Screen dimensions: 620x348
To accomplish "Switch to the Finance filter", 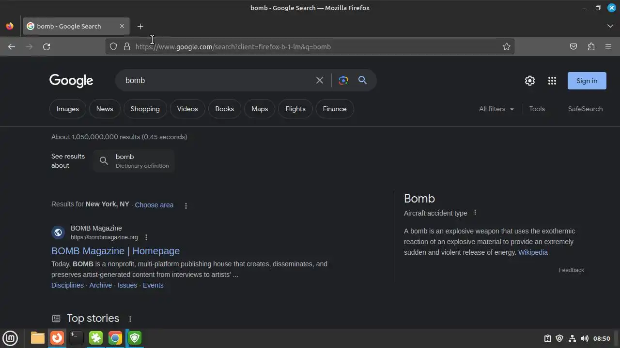I will [x=335, y=109].
